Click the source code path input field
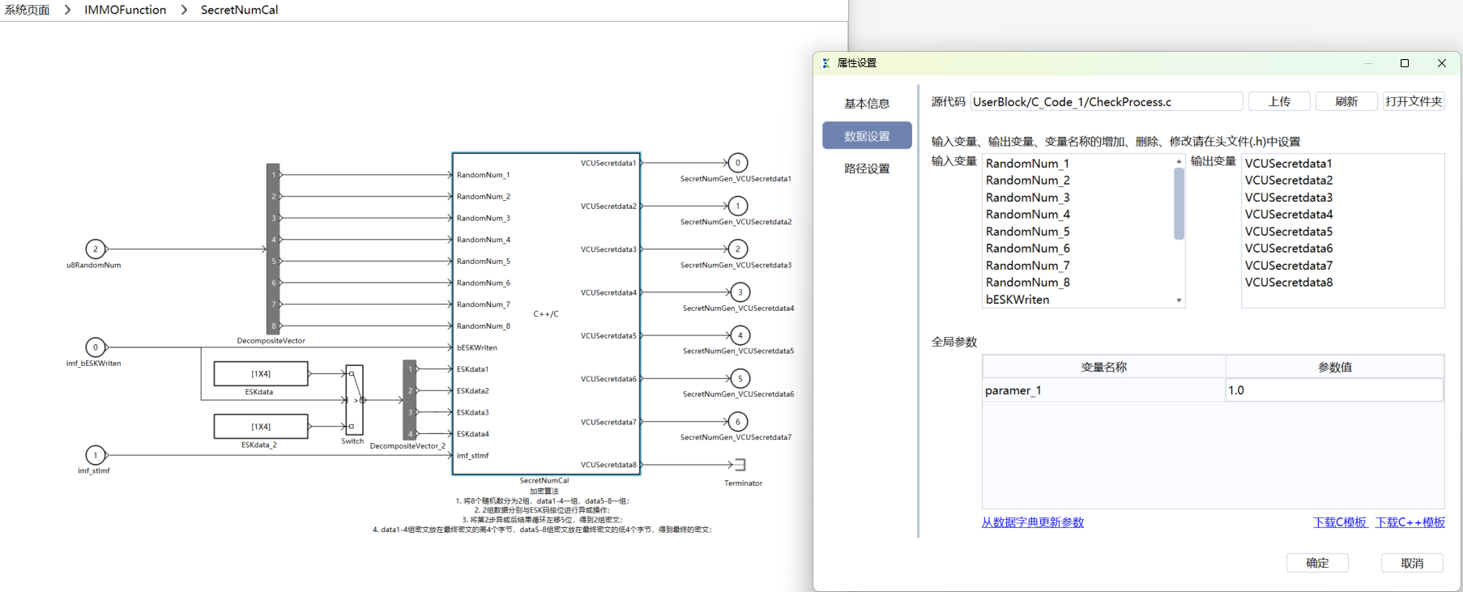This screenshot has width=1463, height=592. tap(1107, 101)
